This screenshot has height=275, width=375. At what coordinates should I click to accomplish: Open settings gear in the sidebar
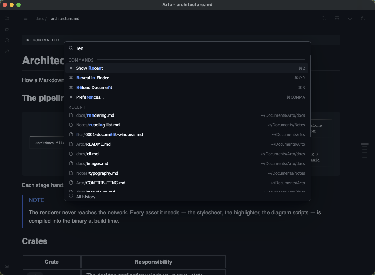pos(7,266)
